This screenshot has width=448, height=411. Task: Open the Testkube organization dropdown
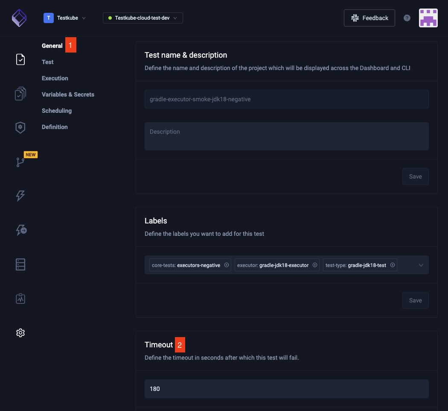pos(65,18)
